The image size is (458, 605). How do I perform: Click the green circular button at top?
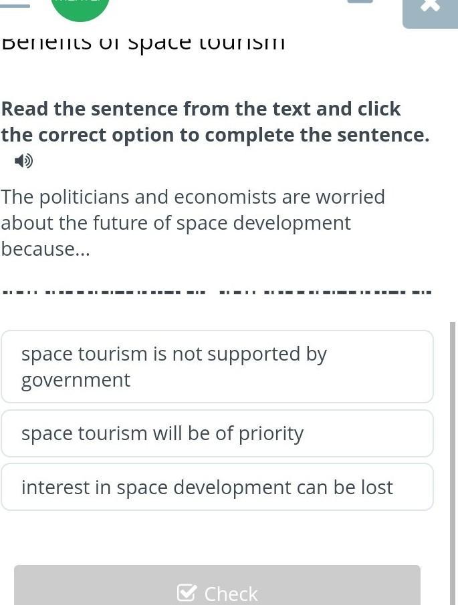click(x=80, y=5)
